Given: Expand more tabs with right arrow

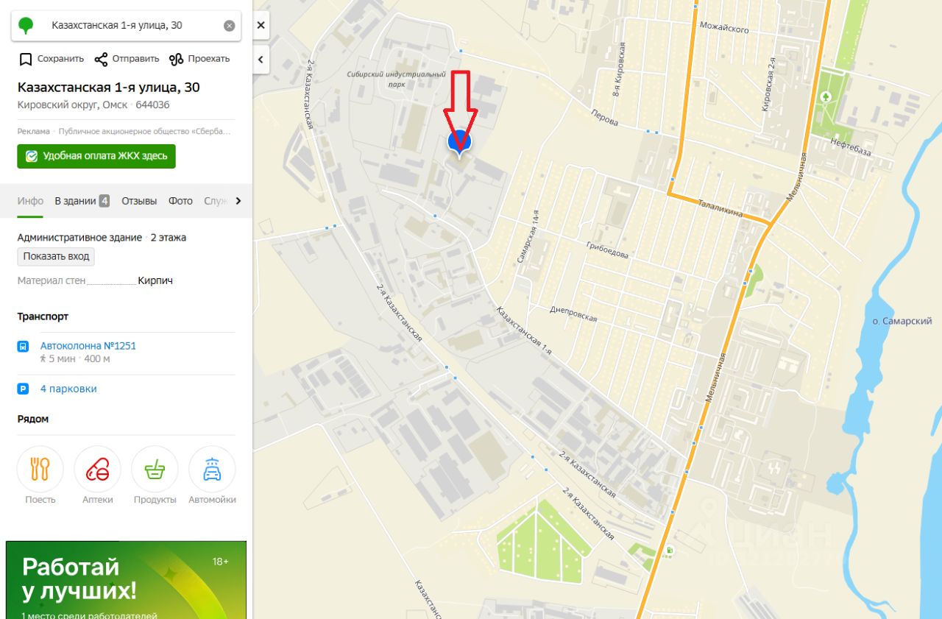Looking at the screenshot, I should coord(238,201).
